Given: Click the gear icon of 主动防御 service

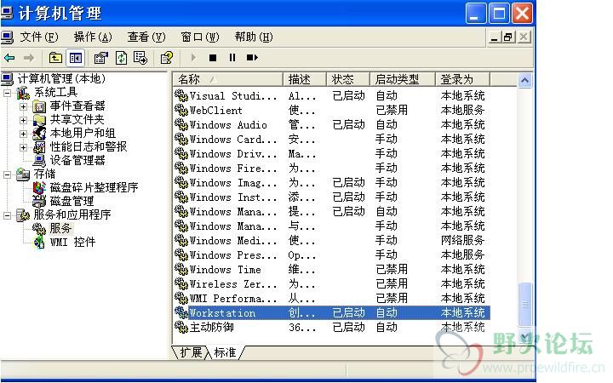Looking at the screenshot, I should tap(181, 327).
